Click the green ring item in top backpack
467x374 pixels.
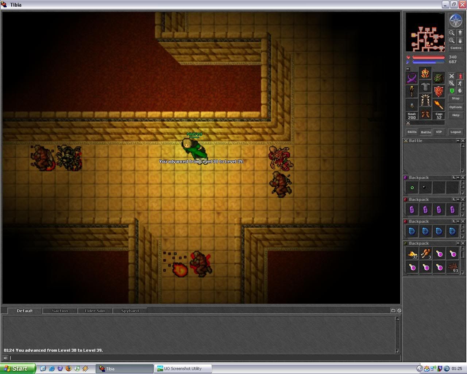tap(412, 188)
